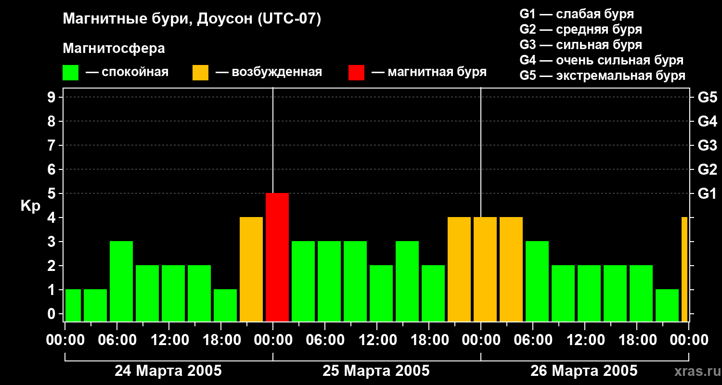Click the red Kp 5 storm bar
This screenshot has height=385, width=722.
pyautogui.click(x=277, y=257)
